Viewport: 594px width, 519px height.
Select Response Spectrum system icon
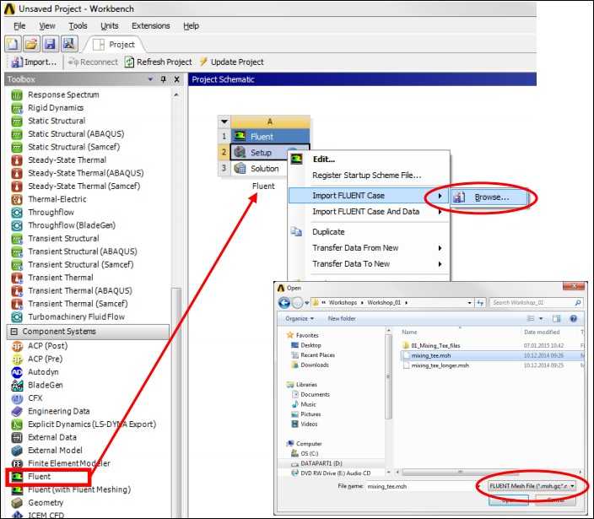17,95
